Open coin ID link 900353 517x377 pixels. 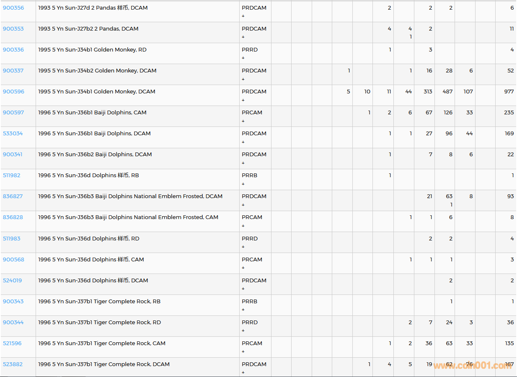pyautogui.click(x=13, y=29)
